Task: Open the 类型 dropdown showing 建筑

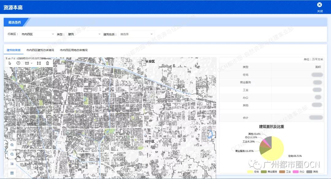Action: 84,34
